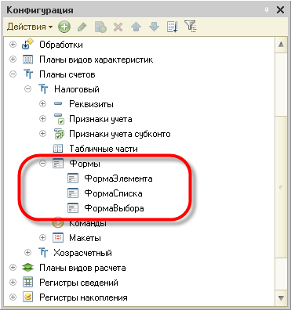291x310 pixels.
Task: Expand Признаки учета субконто node
Action: (x=42, y=134)
